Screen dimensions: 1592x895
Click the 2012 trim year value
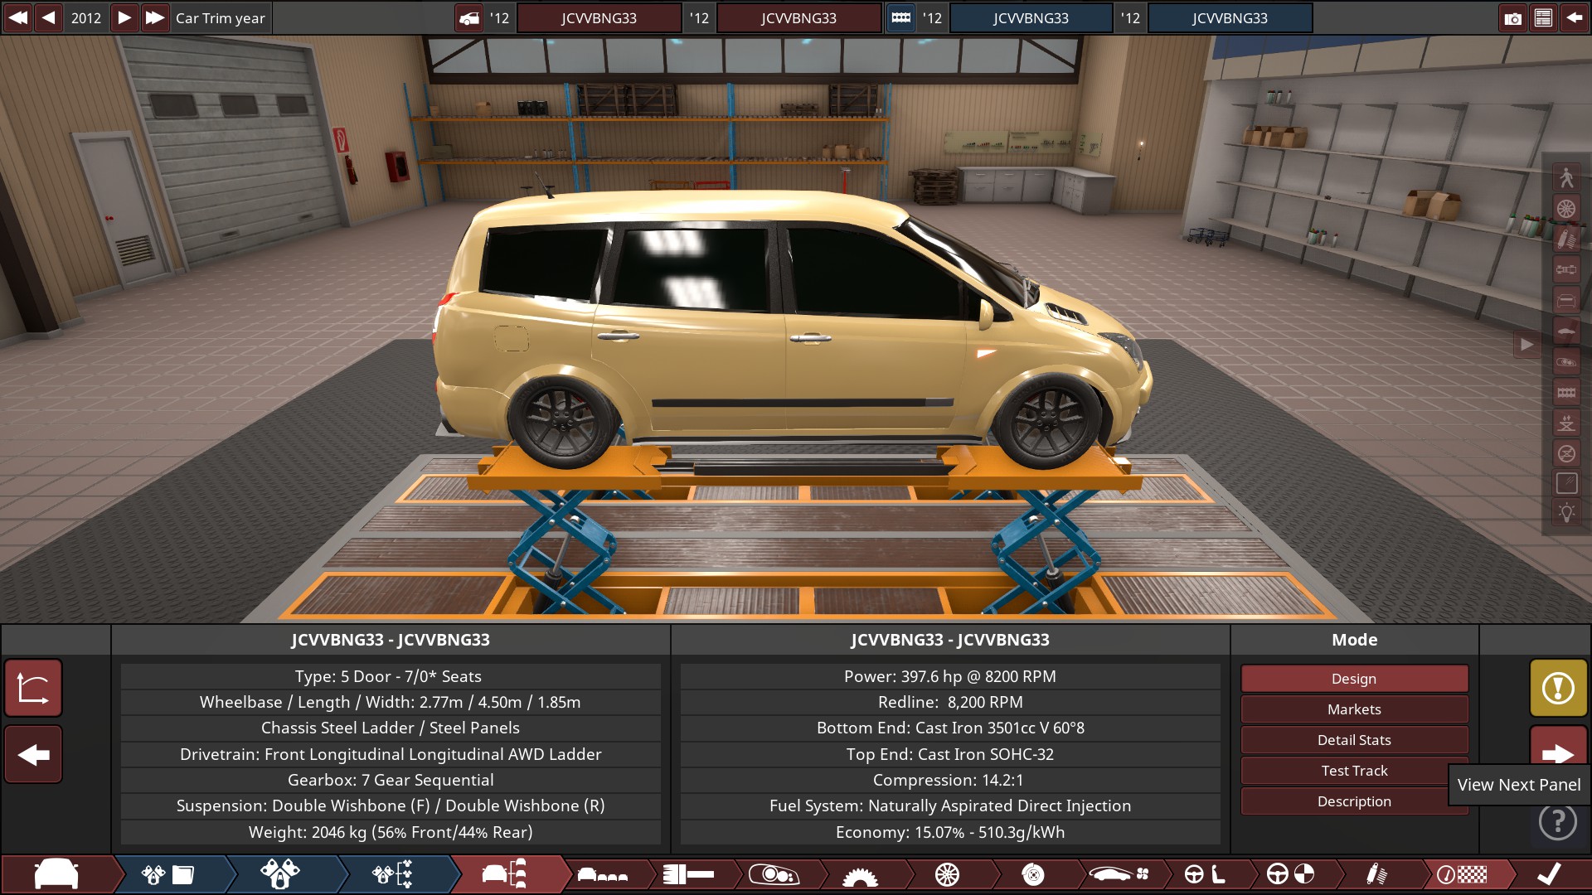[x=86, y=18]
